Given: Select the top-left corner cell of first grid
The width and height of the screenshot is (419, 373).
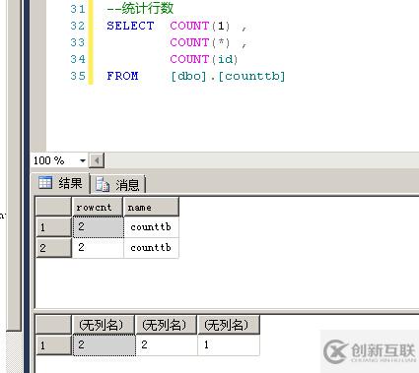Looking at the screenshot, I should tap(53, 207).
